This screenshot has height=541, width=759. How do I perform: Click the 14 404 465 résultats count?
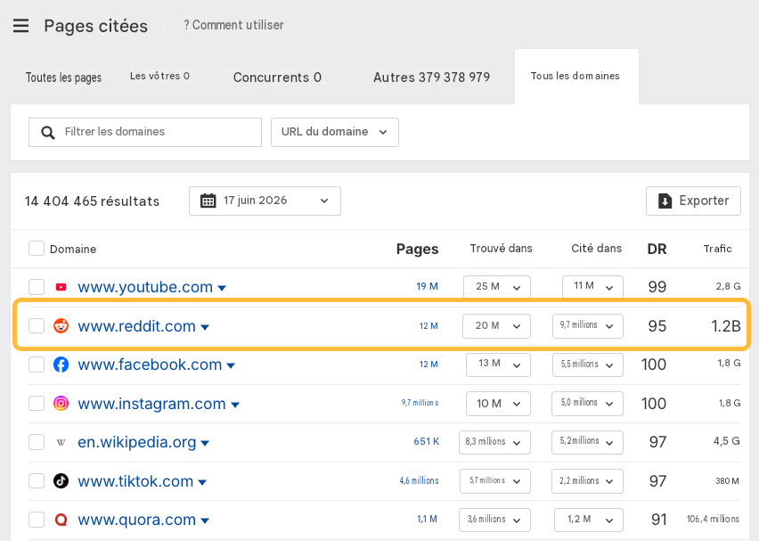pos(92,201)
